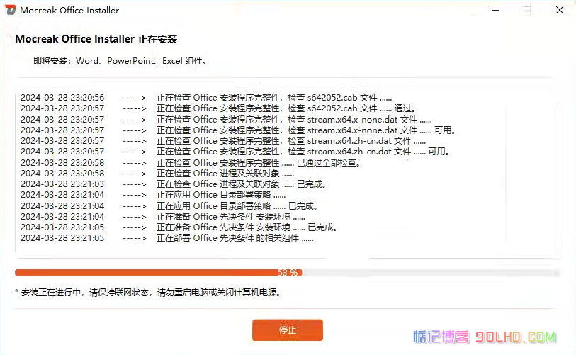Select log line 'stream.x64.x-none.dat 文件 ...... 可用。'

click(238, 130)
